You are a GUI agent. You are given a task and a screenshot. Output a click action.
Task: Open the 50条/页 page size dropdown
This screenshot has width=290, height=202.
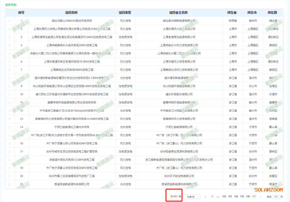point(192,197)
